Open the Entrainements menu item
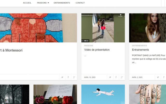The width and height of the screenshot is (166, 104). tap(62, 3)
